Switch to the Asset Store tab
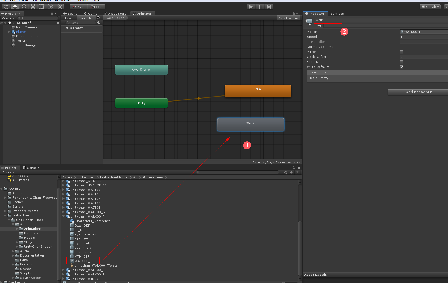The height and width of the screenshot is (283, 448). point(115,14)
